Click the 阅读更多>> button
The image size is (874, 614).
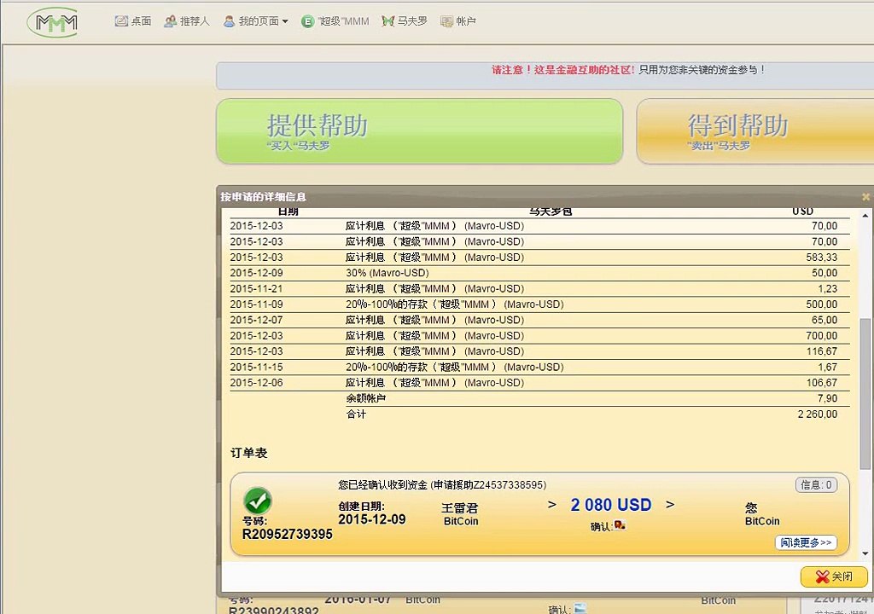[806, 542]
